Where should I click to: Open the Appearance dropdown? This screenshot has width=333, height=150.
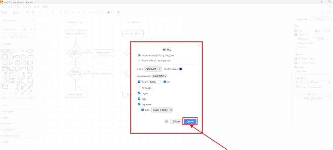[160, 76]
